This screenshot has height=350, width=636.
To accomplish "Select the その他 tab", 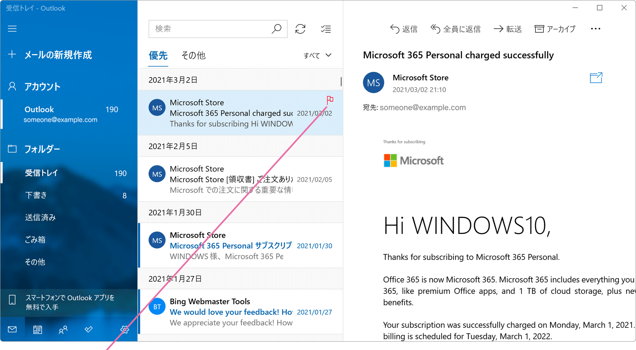I will tap(194, 56).
